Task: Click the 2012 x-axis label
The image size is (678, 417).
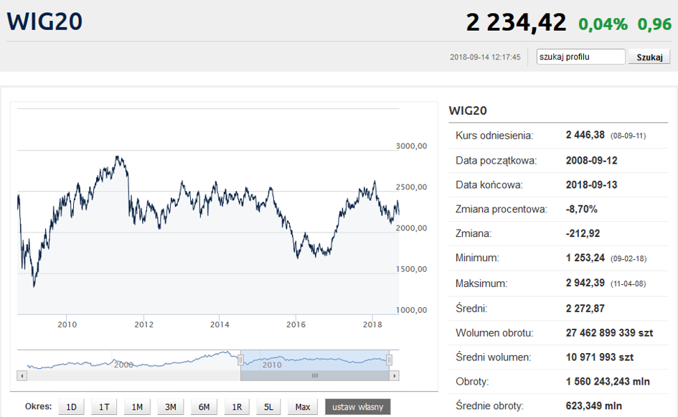Action: pos(143,324)
